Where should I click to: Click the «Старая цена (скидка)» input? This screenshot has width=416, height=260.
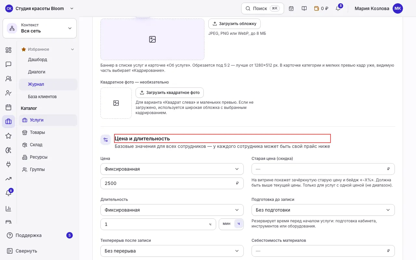(x=323, y=169)
